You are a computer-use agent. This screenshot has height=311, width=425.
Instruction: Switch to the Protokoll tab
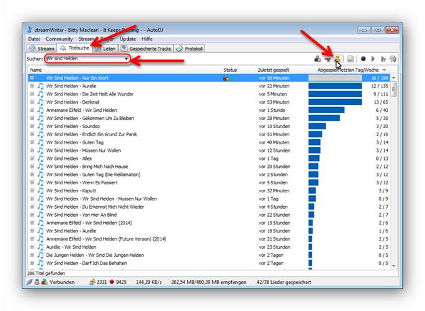[190, 49]
